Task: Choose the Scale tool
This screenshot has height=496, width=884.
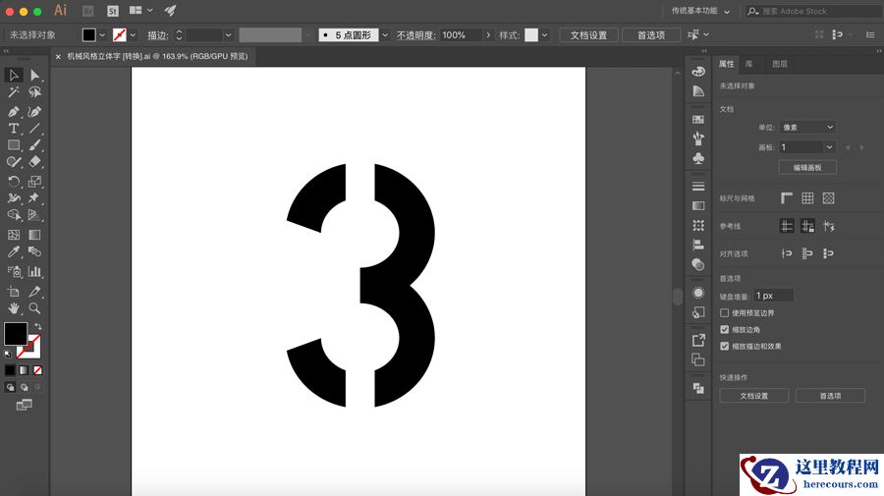Action: (x=35, y=182)
